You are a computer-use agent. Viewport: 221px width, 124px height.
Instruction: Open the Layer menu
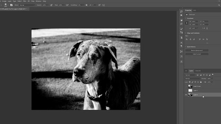pyautogui.click(x=9, y=1)
